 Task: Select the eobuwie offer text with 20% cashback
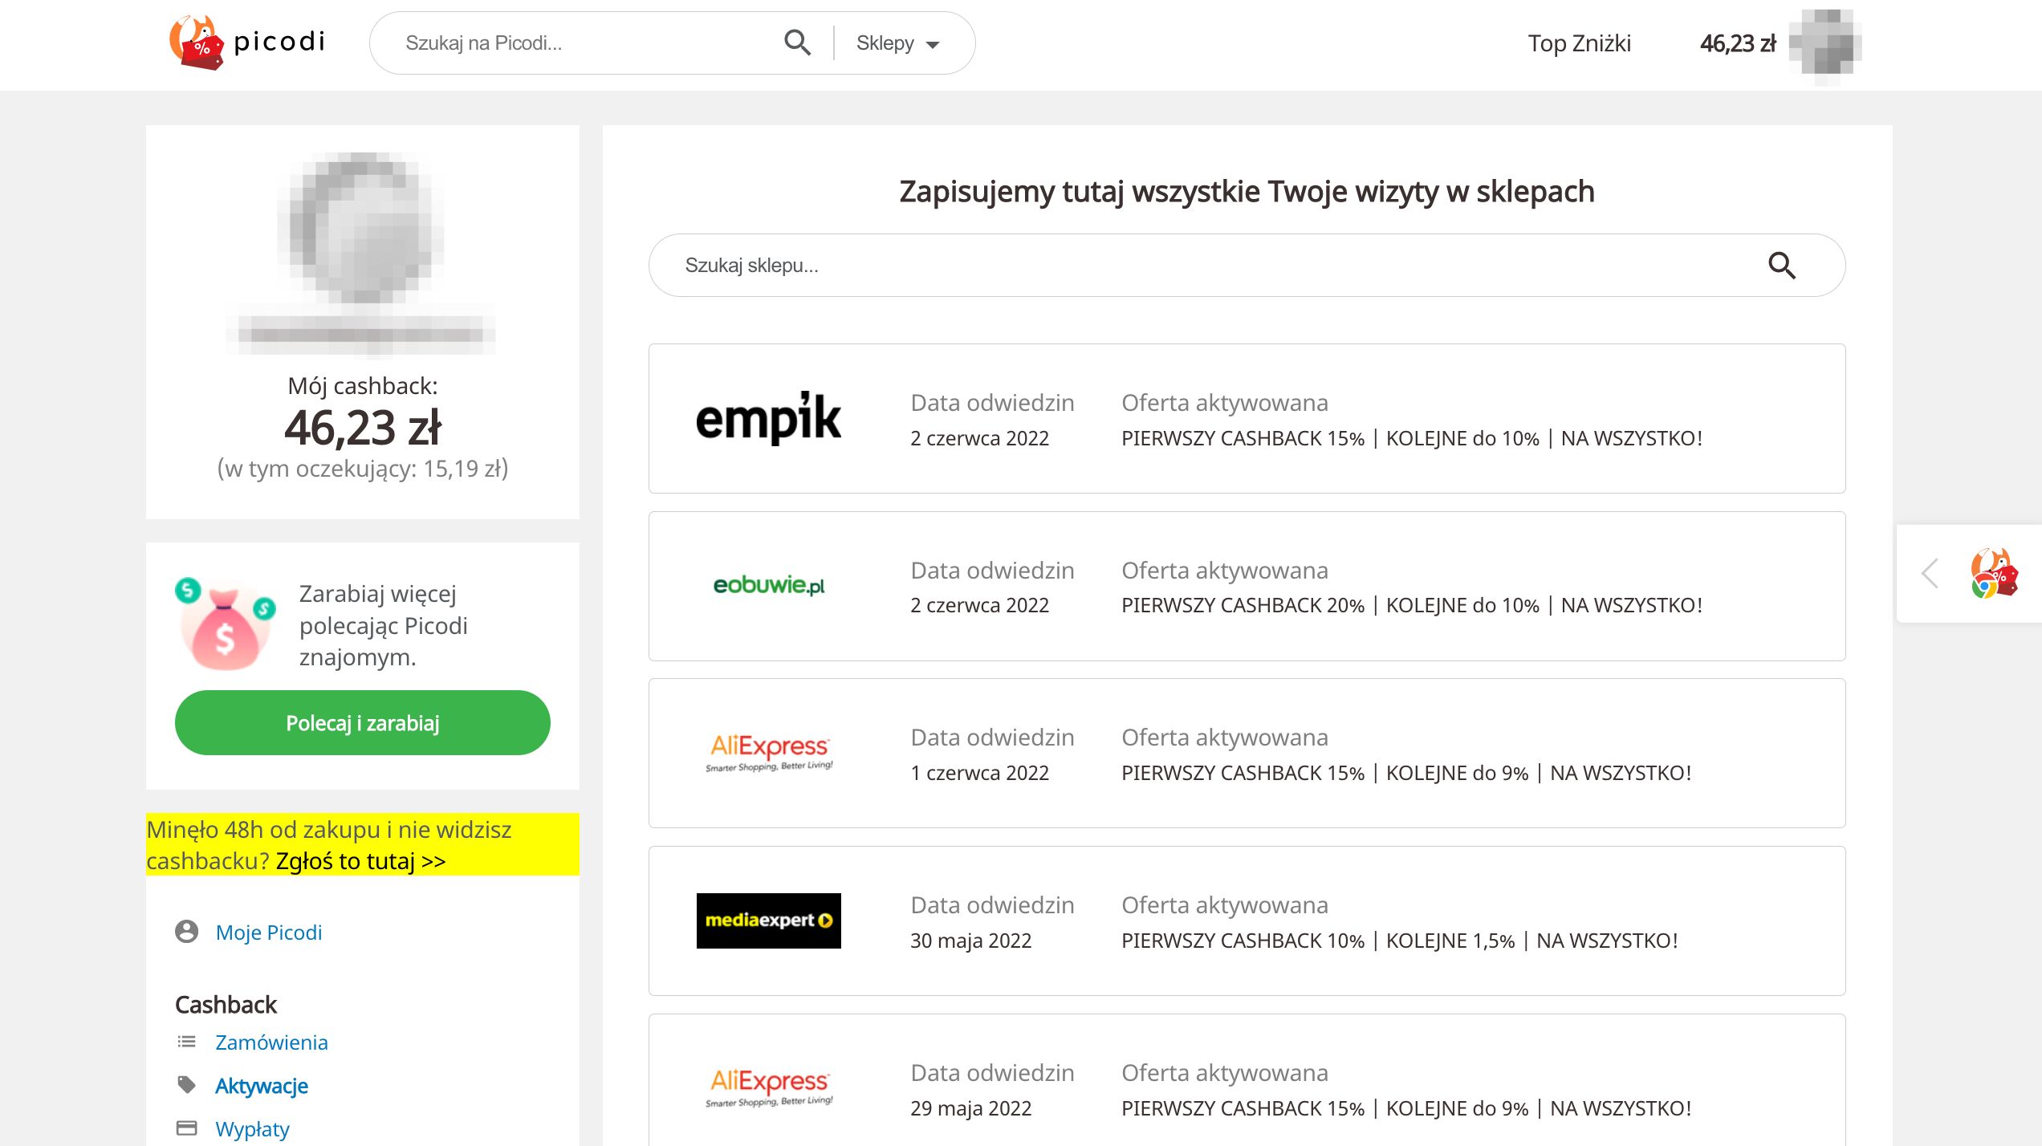(1412, 605)
